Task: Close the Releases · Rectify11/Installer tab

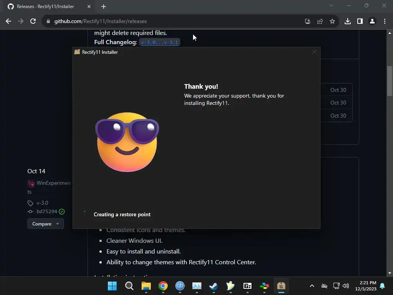Action: coord(89,7)
